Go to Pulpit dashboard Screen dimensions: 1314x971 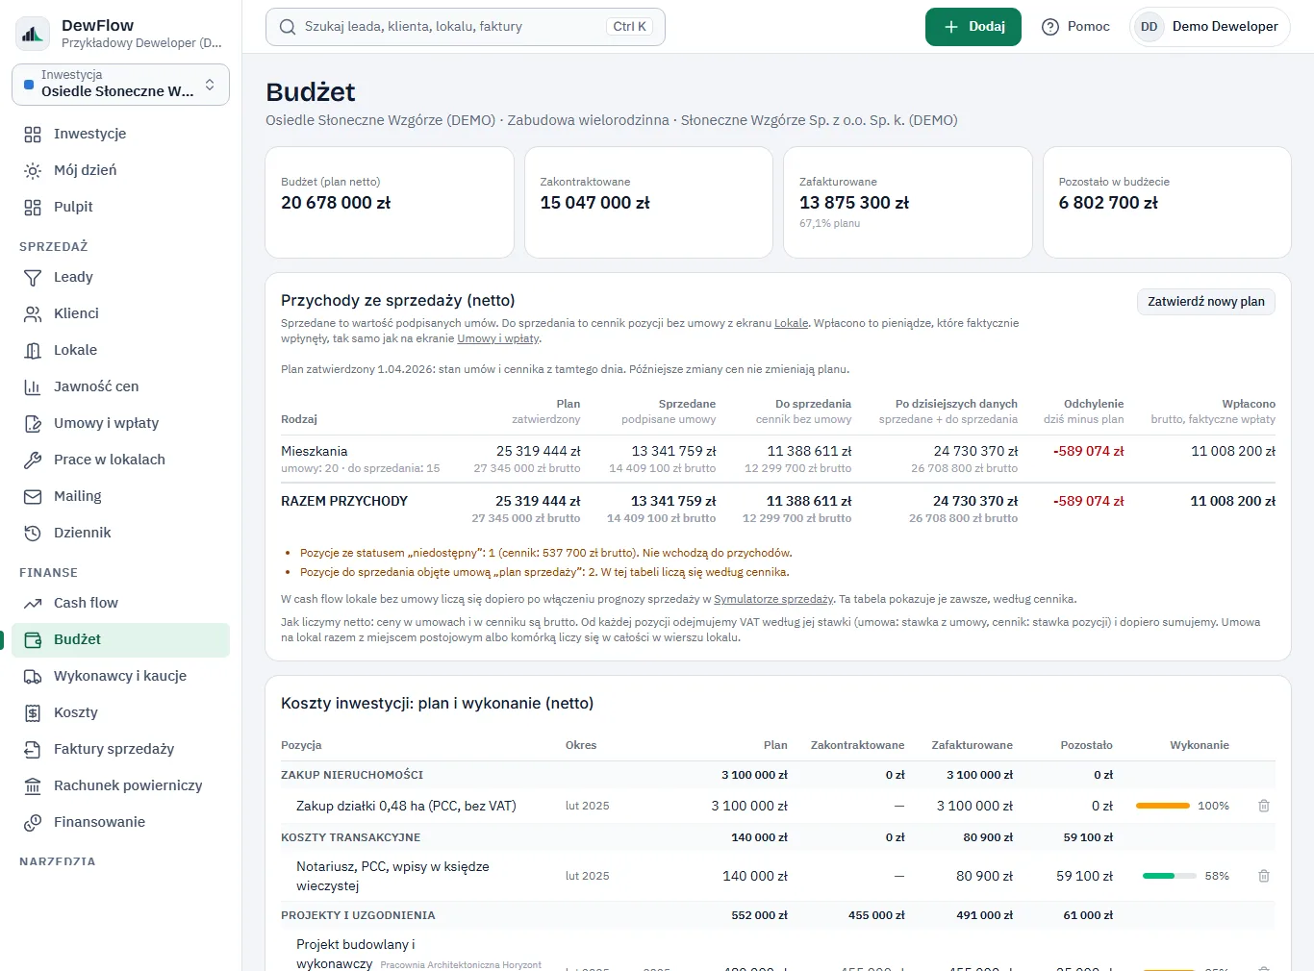tap(120, 207)
